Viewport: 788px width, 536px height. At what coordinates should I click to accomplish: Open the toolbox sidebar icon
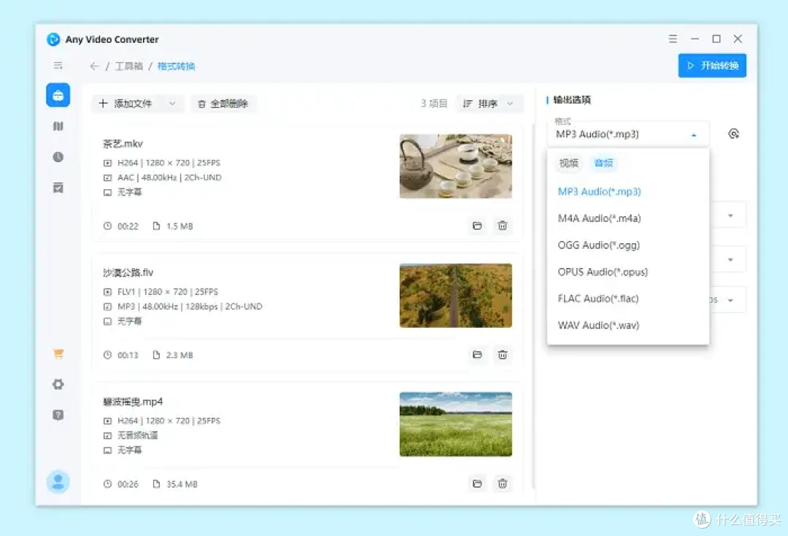tap(58, 95)
